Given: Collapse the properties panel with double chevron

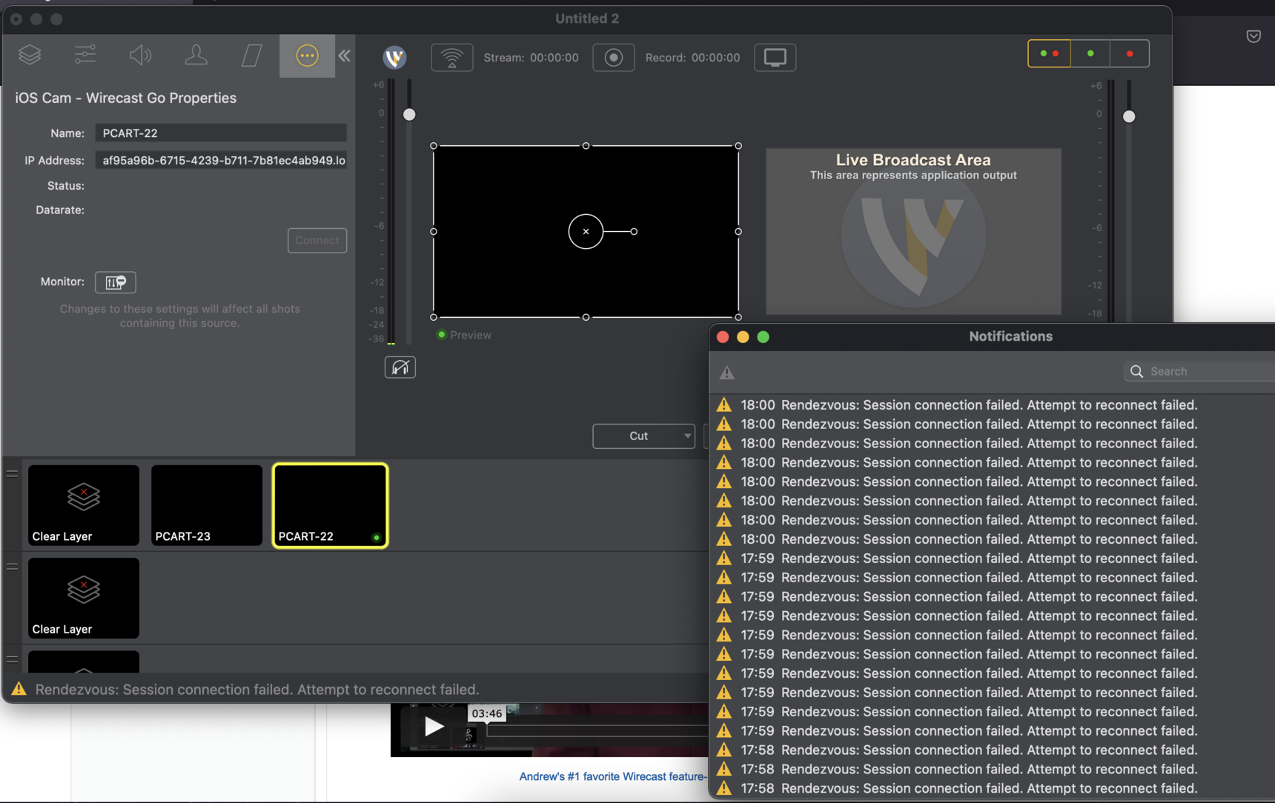Looking at the screenshot, I should pos(345,56).
